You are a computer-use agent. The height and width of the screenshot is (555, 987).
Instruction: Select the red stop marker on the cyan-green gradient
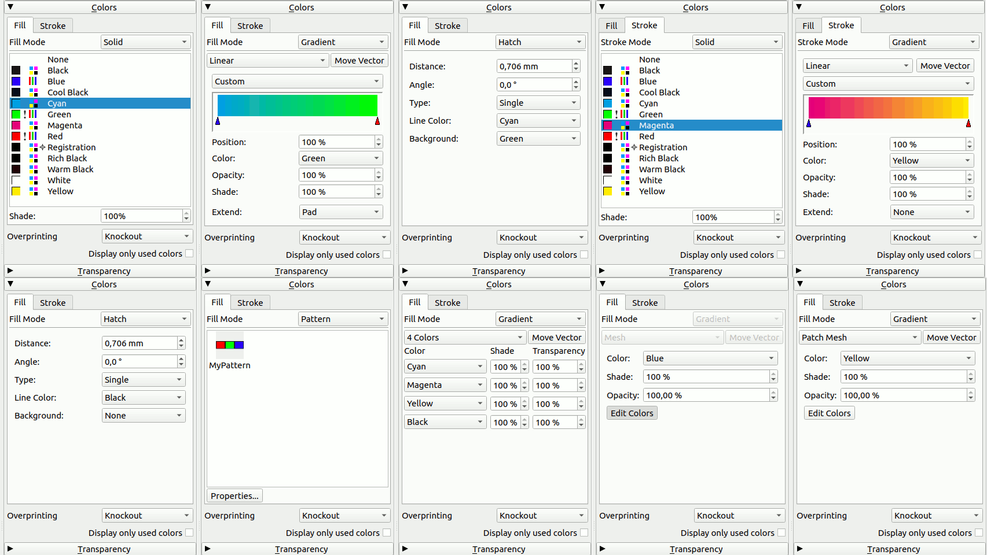coord(377,121)
